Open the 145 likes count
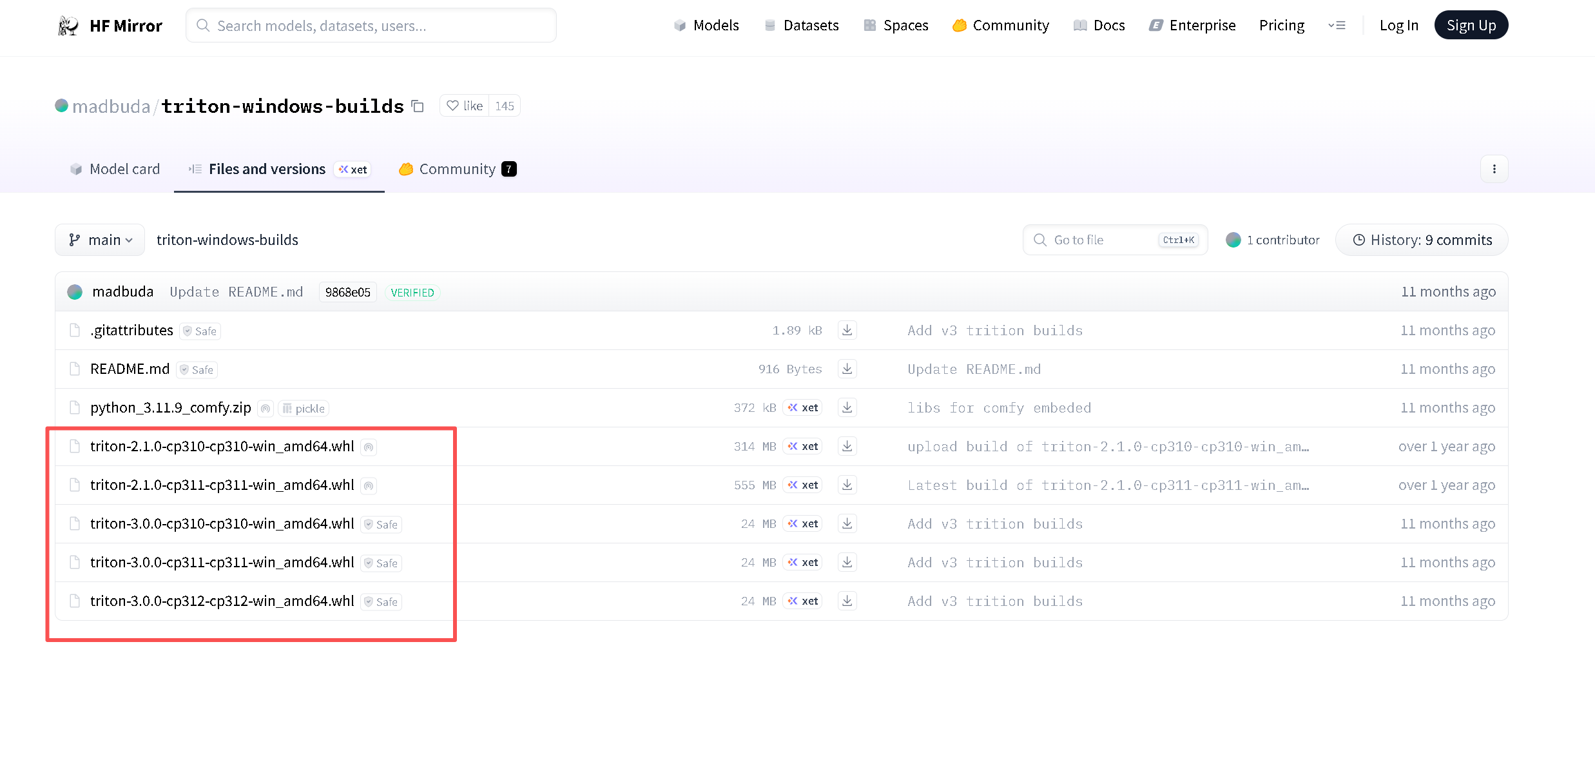Screen dimensions: 1595x760 click(x=505, y=106)
